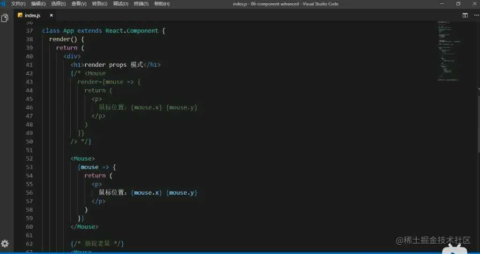The height and width of the screenshot is (254, 480).
Task: Click '鼠标位置' text on line 56
Action: tap(111, 192)
